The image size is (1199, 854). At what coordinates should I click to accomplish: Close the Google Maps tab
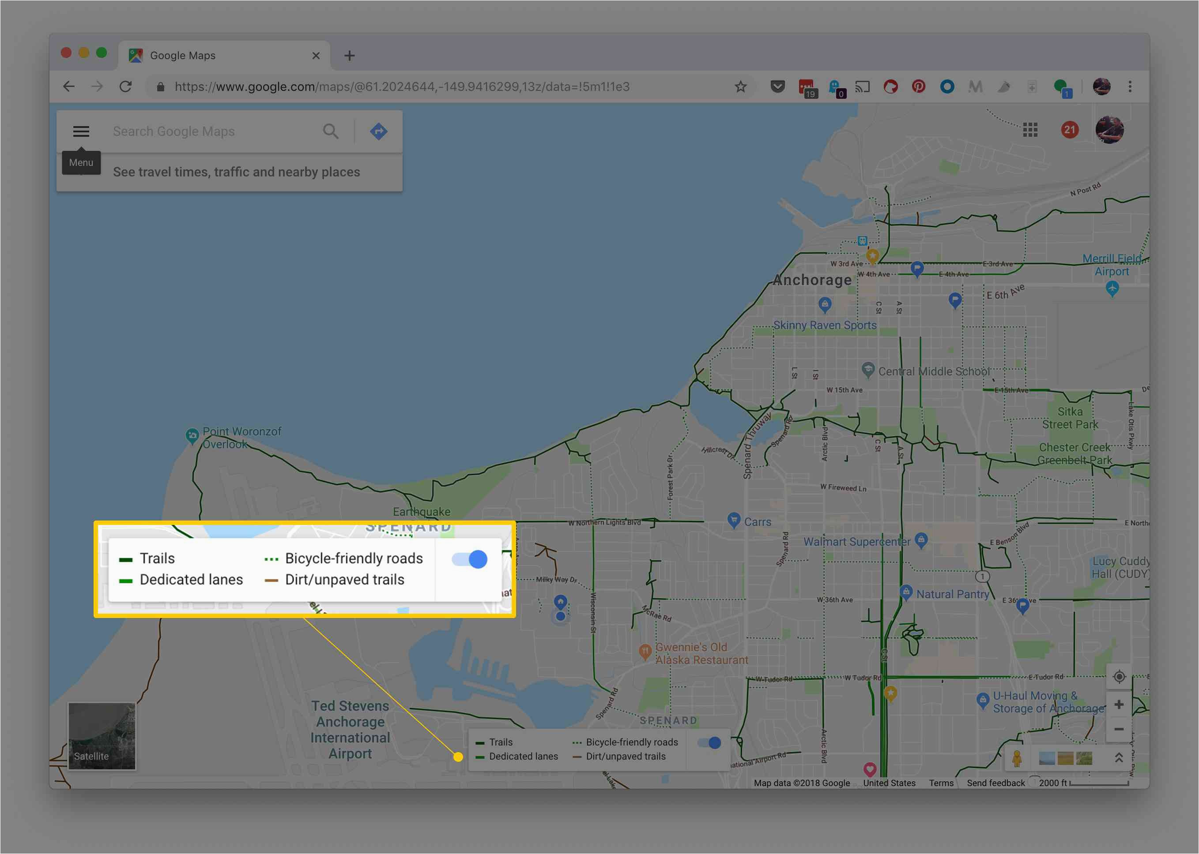coord(316,55)
